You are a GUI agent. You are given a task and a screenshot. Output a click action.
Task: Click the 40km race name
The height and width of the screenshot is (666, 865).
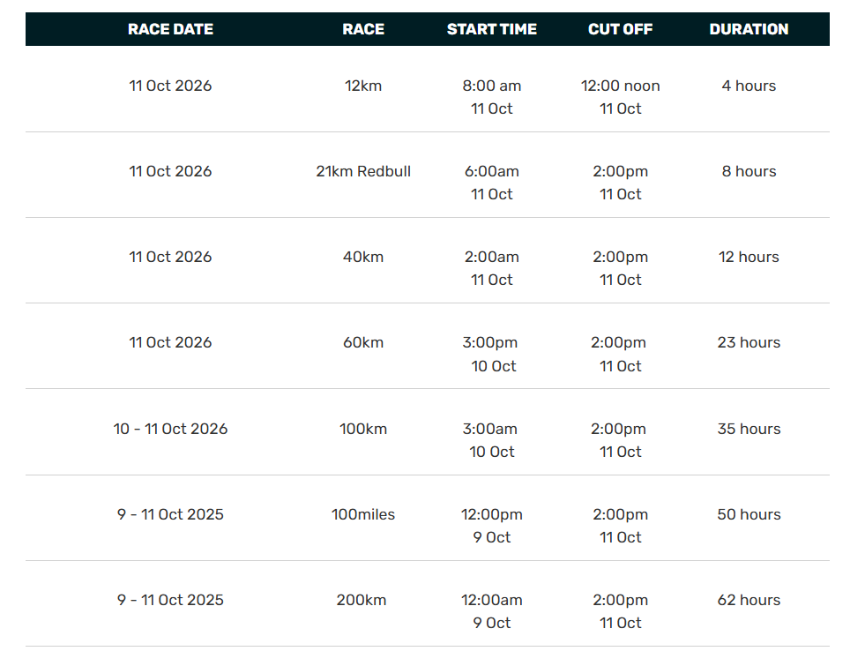[363, 257]
